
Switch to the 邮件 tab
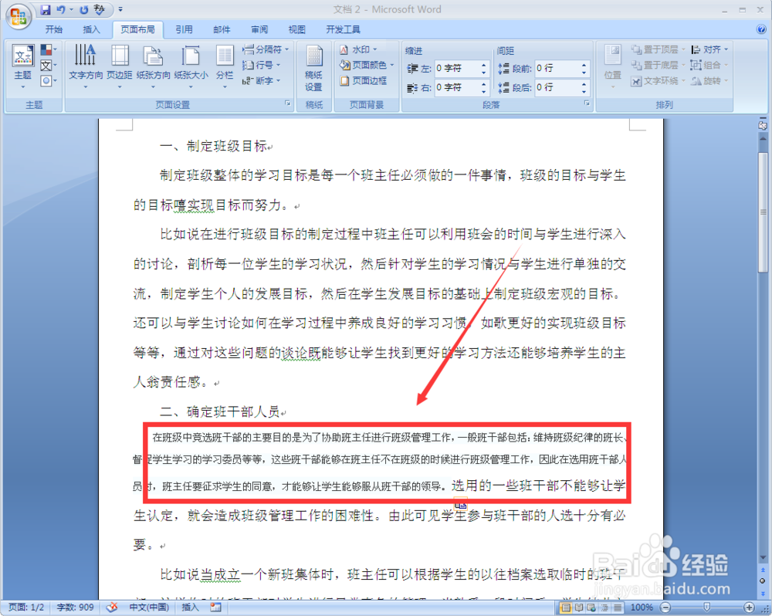(222, 29)
